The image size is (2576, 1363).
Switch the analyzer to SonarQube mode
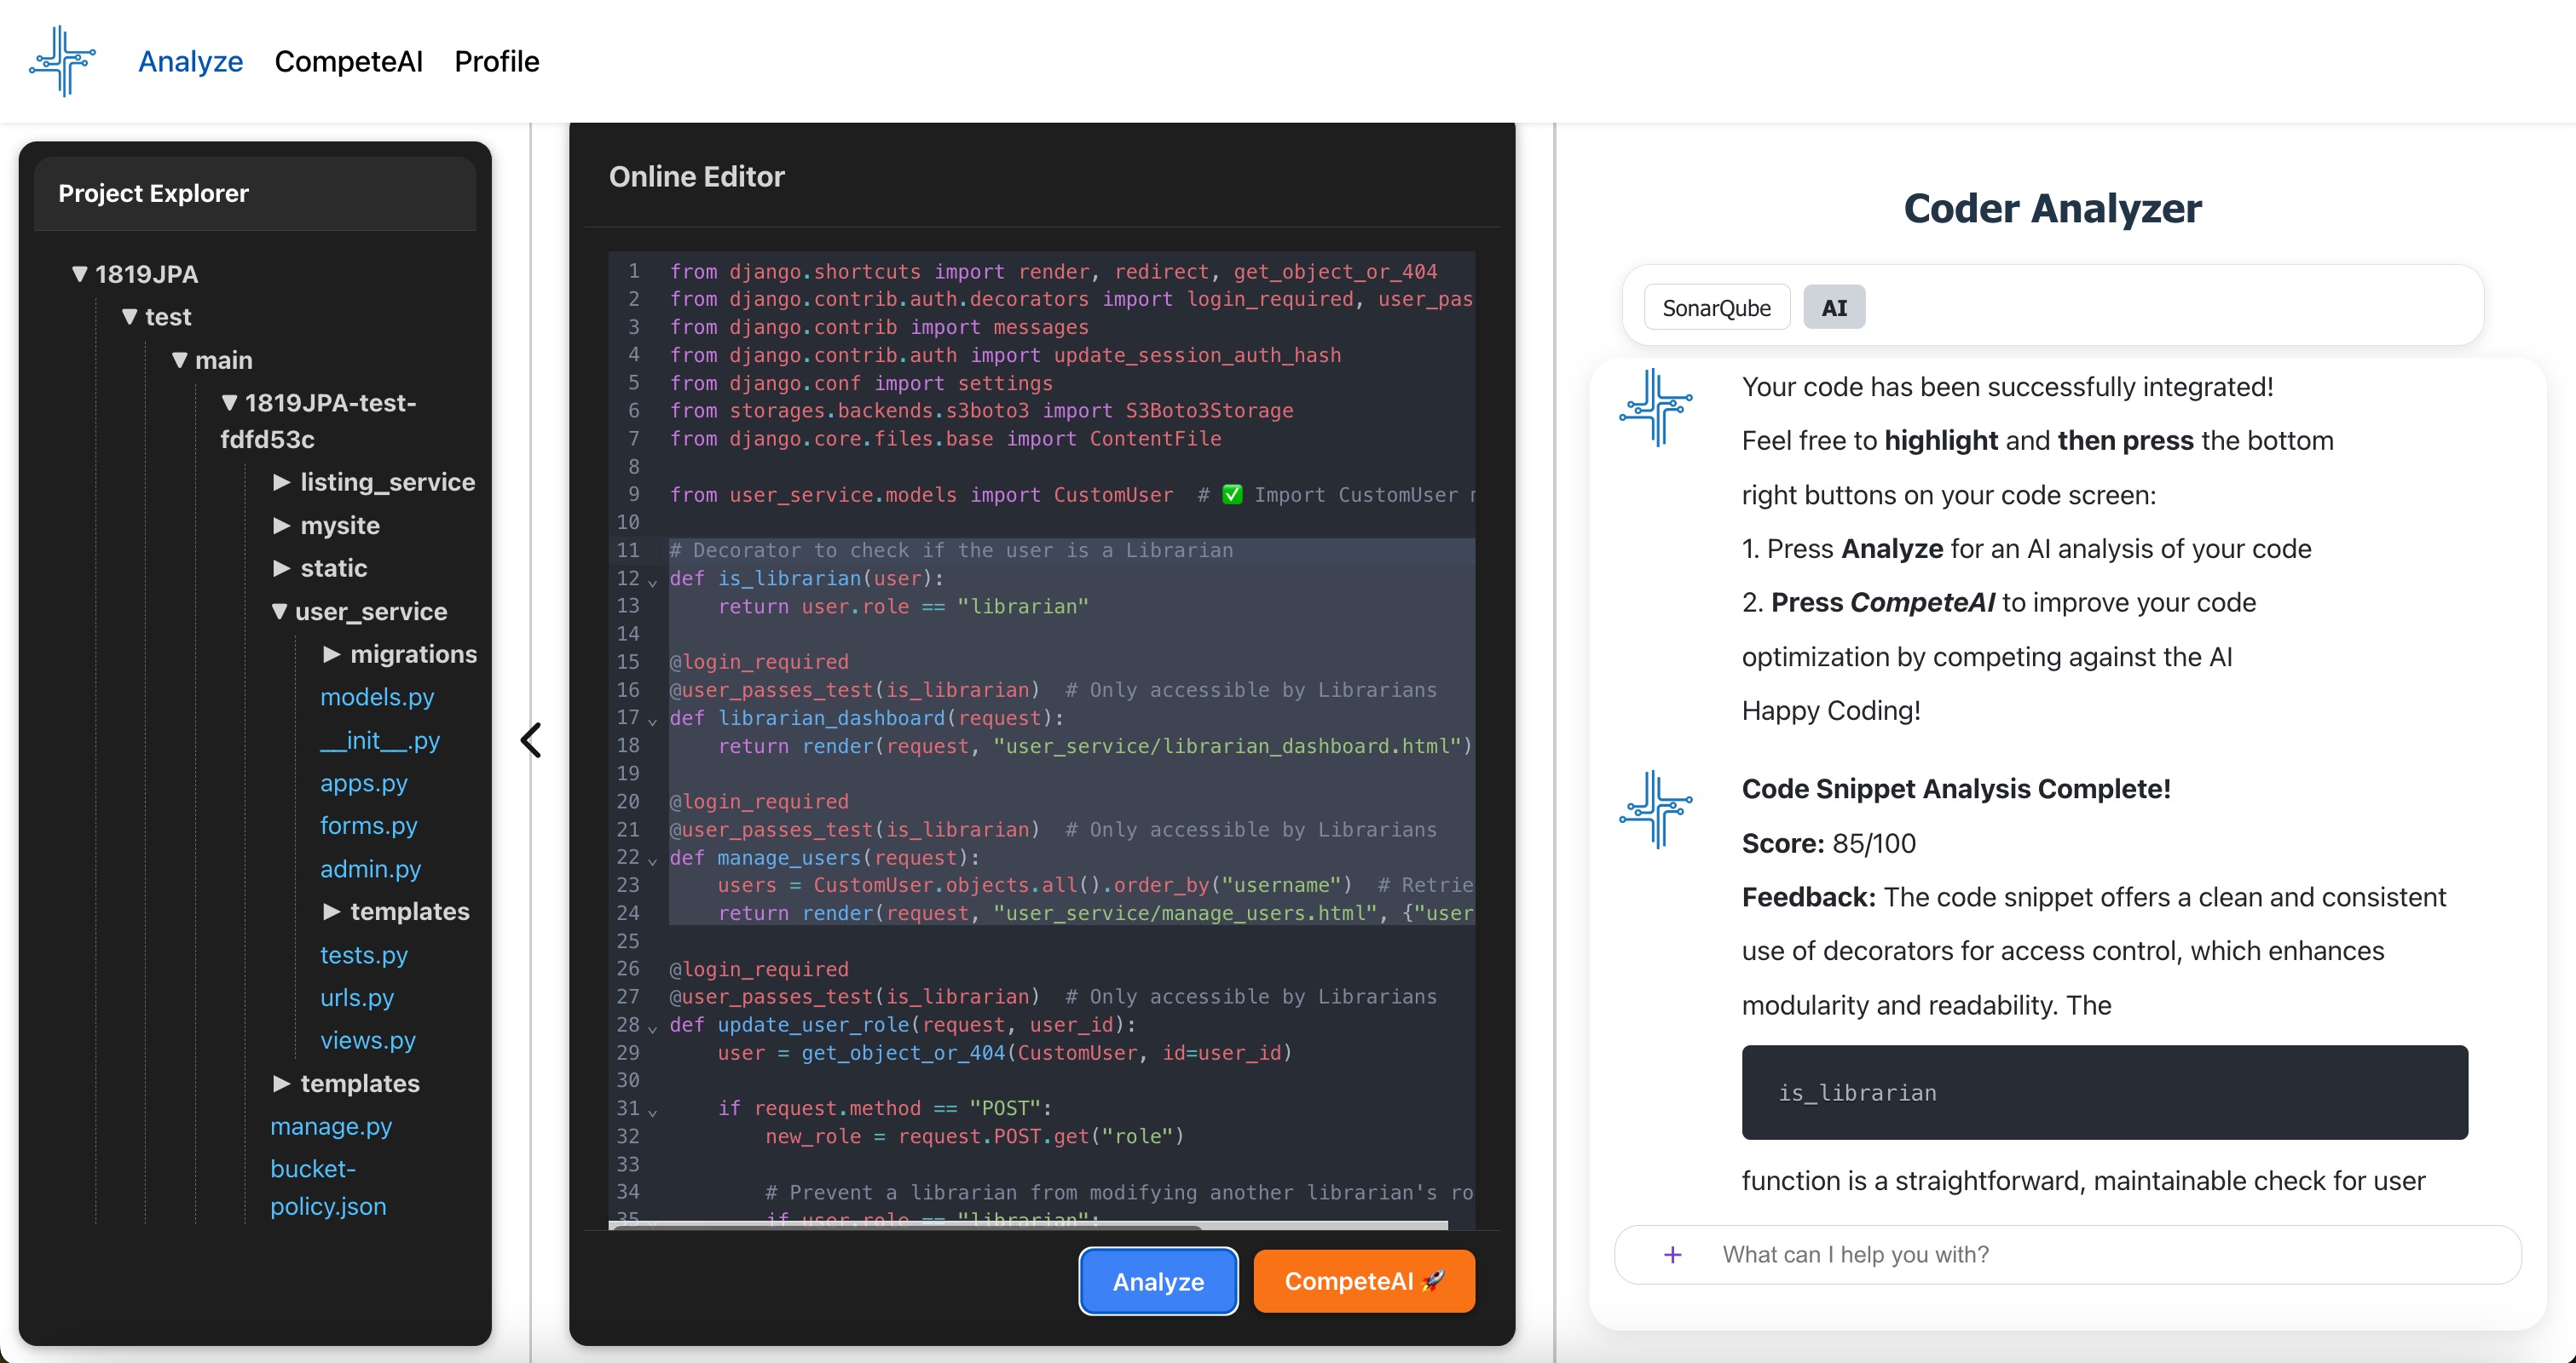[1716, 308]
